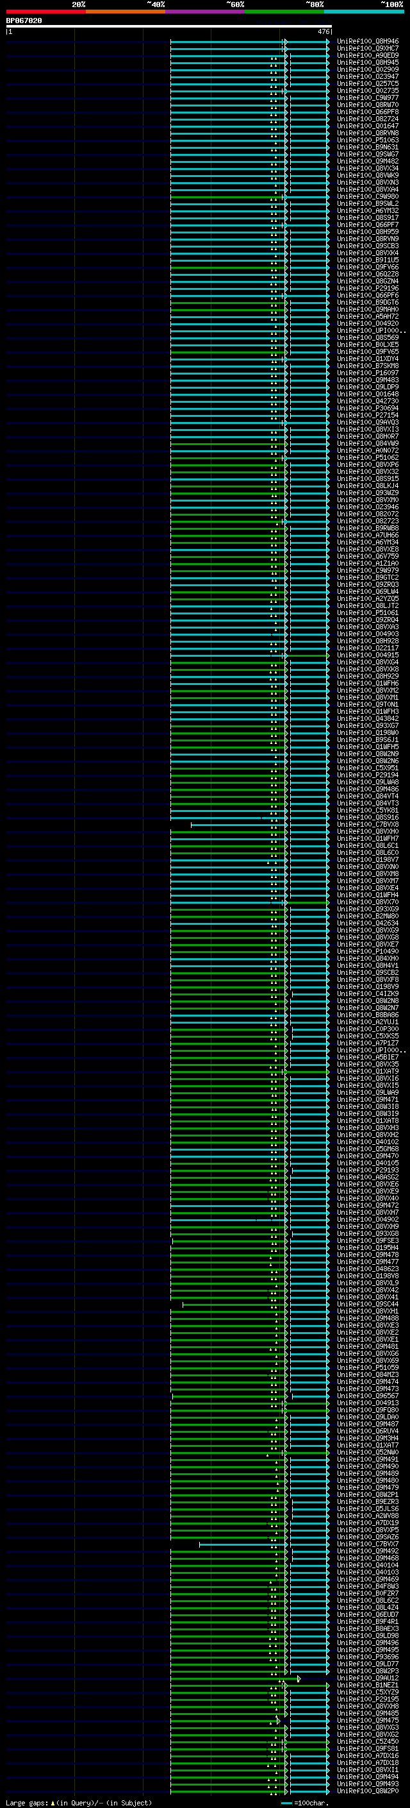Click the green ~80% identity legend segment
Image resolution: width=410 pixels, height=1808 pixels.
(x=284, y=12)
